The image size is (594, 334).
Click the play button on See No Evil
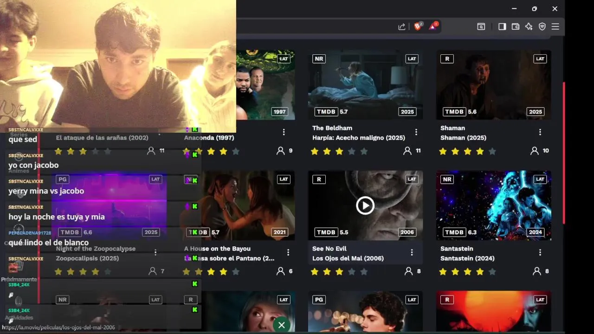click(x=365, y=205)
